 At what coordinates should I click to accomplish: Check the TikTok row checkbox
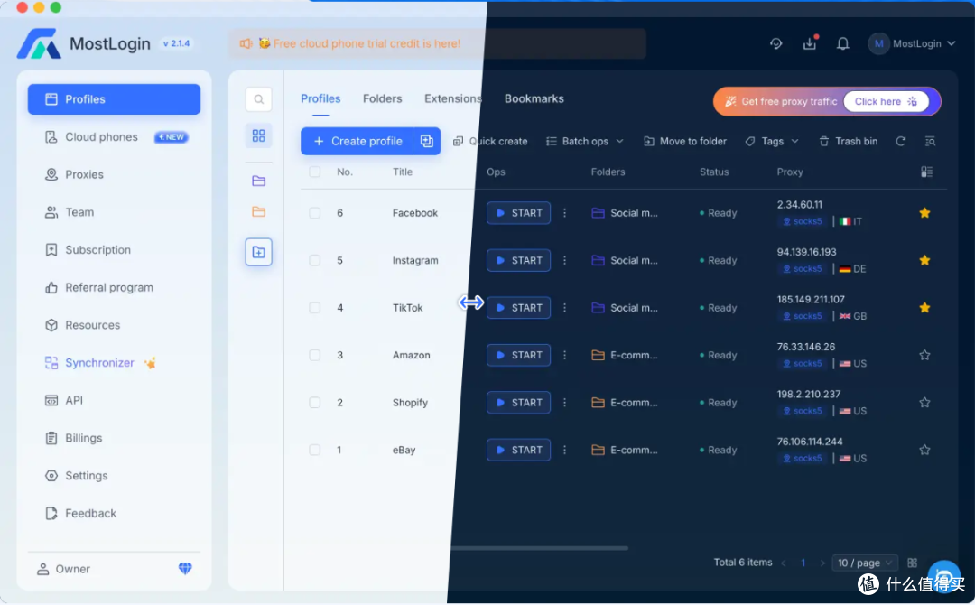coord(315,308)
